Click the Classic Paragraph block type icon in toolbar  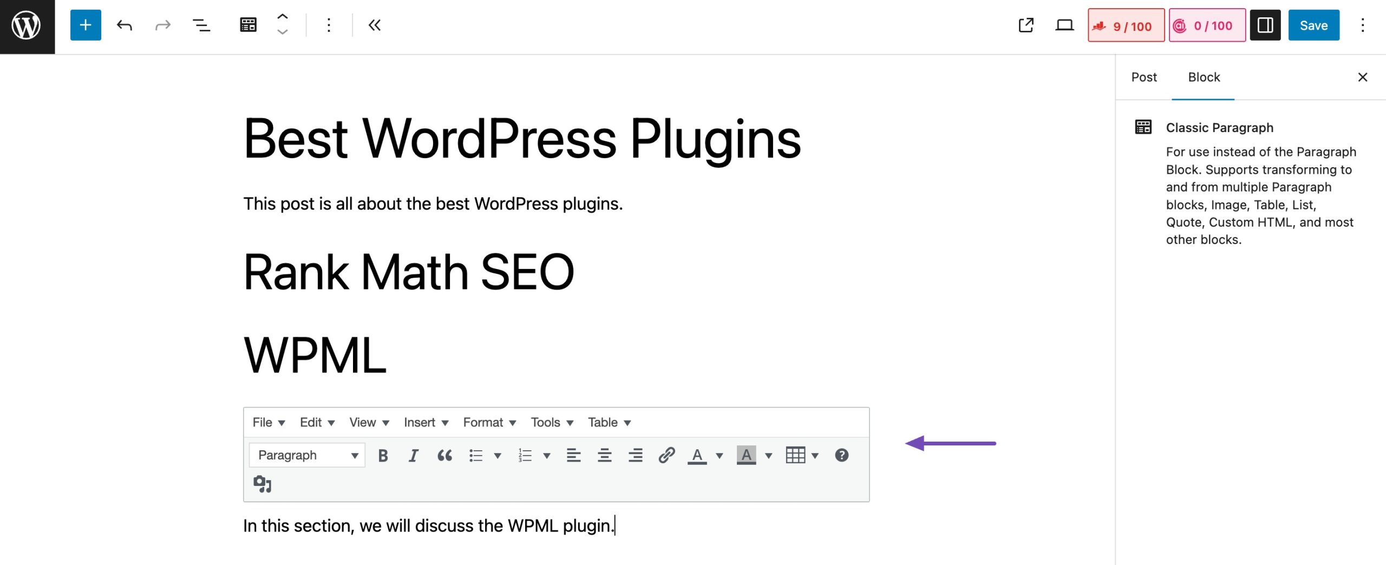[x=248, y=25]
